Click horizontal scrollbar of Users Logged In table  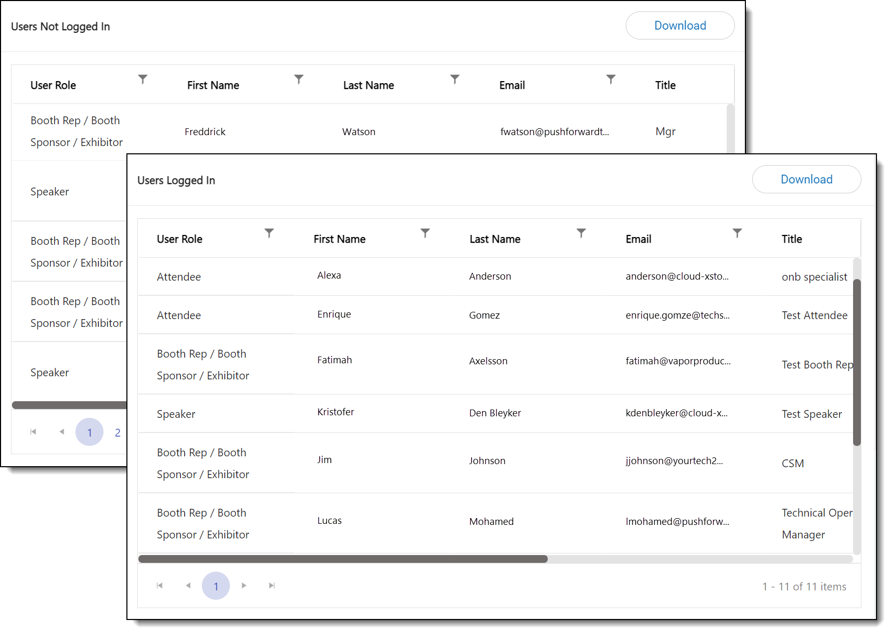coord(343,559)
